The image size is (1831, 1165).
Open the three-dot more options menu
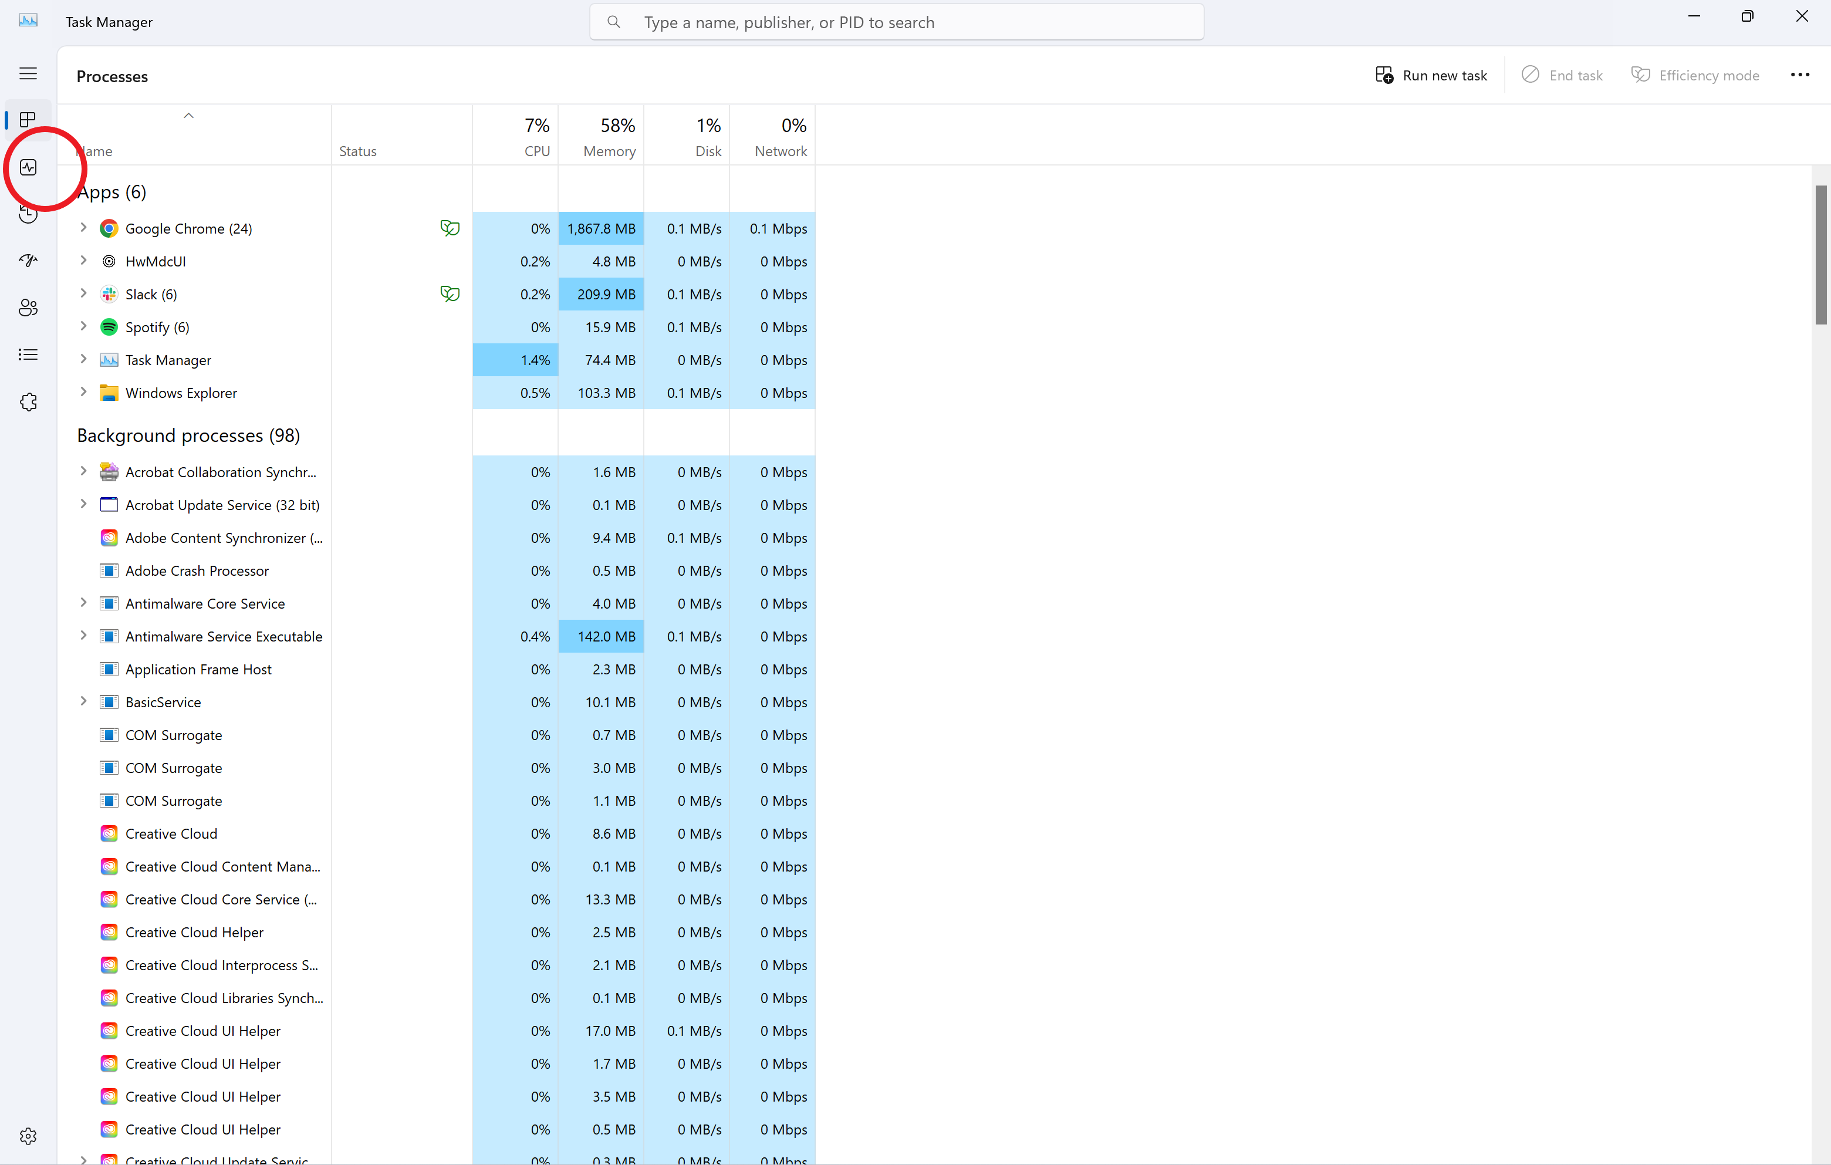point(1800,75)
